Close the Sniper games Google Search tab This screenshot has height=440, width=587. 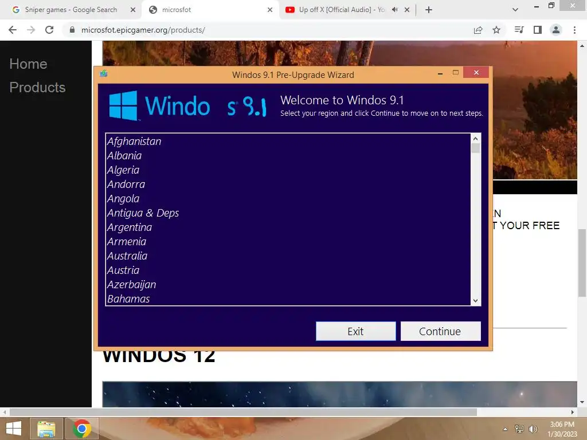(x=133, y=10)
